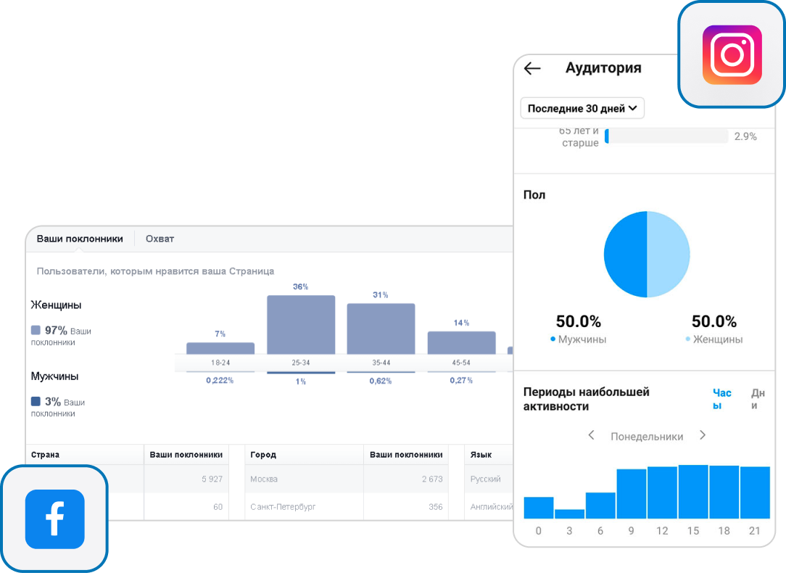Click the Страна column header
The height and width of the screenshot is (573, 786).
[45, 455]
